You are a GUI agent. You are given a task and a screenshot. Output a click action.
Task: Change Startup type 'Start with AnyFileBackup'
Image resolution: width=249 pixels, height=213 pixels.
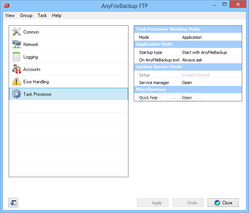tap(205, 52)
